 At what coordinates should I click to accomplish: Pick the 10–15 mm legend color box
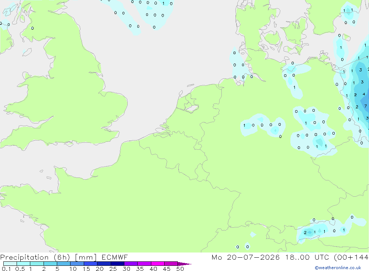pos(77,264)
